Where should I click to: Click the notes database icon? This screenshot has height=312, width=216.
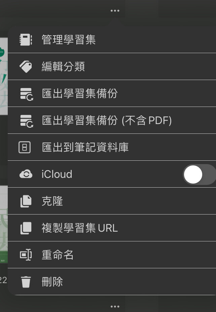click(25, 147)
